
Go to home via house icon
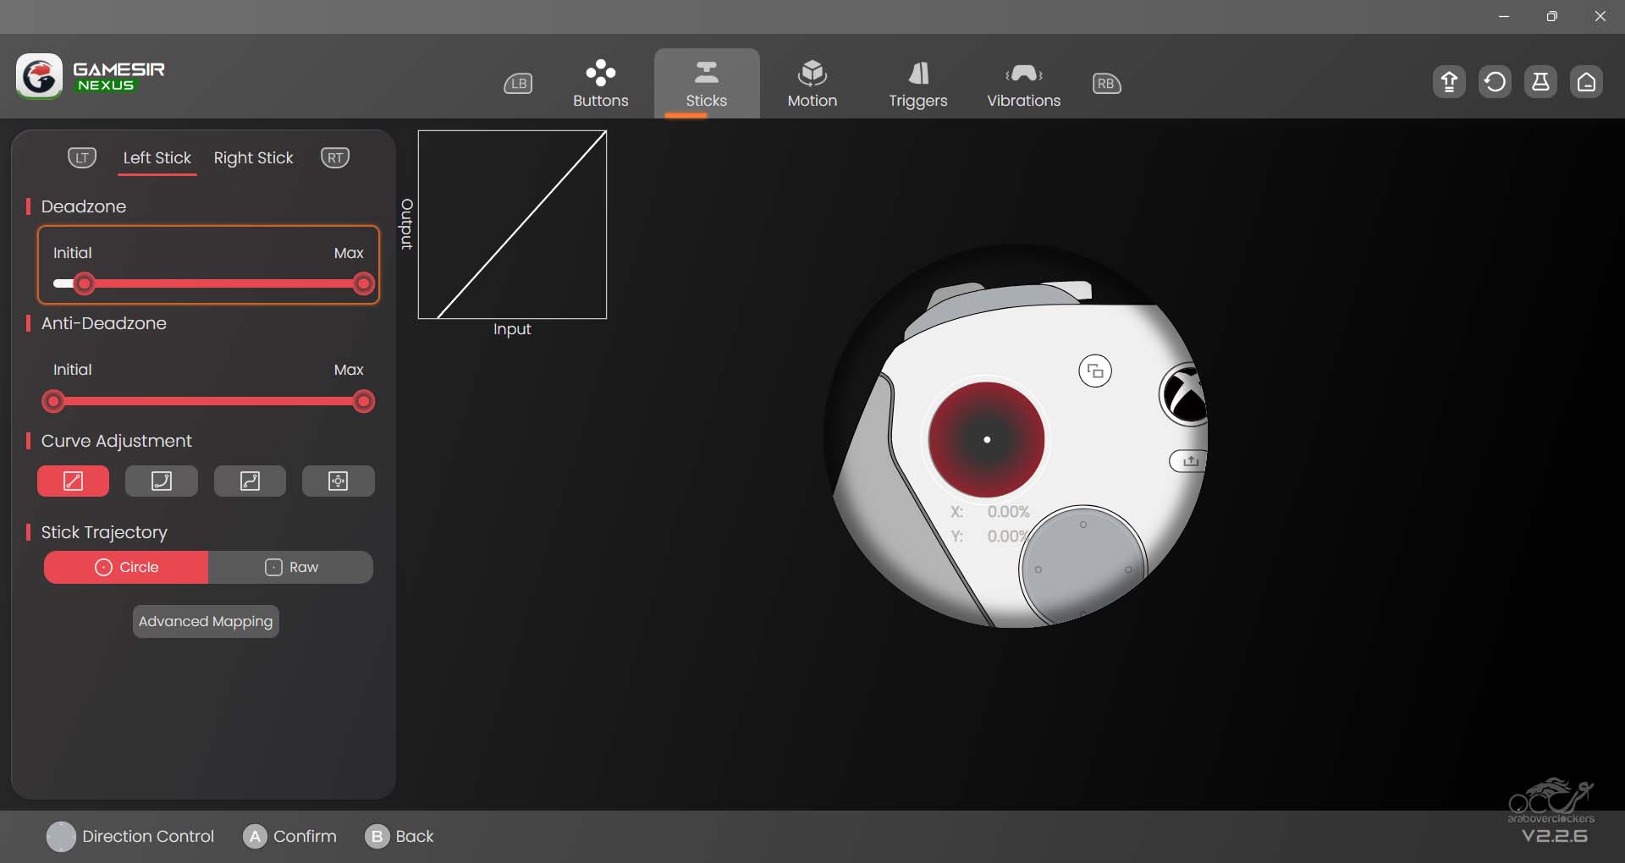tap(1586, 82)
